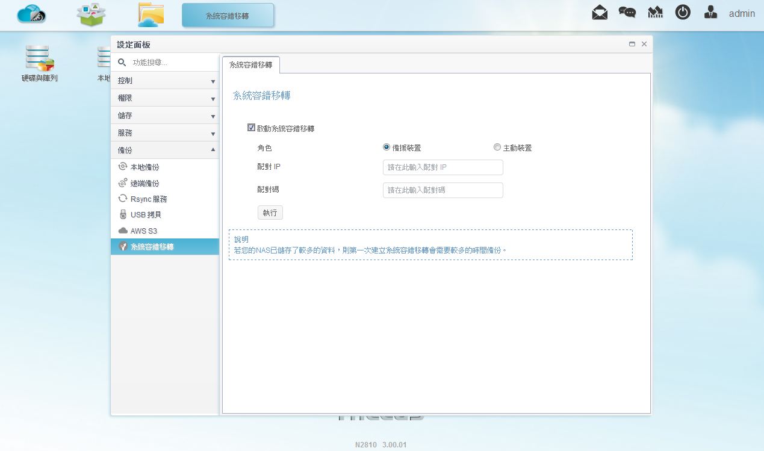Click the 執行 button

[270, 213]
